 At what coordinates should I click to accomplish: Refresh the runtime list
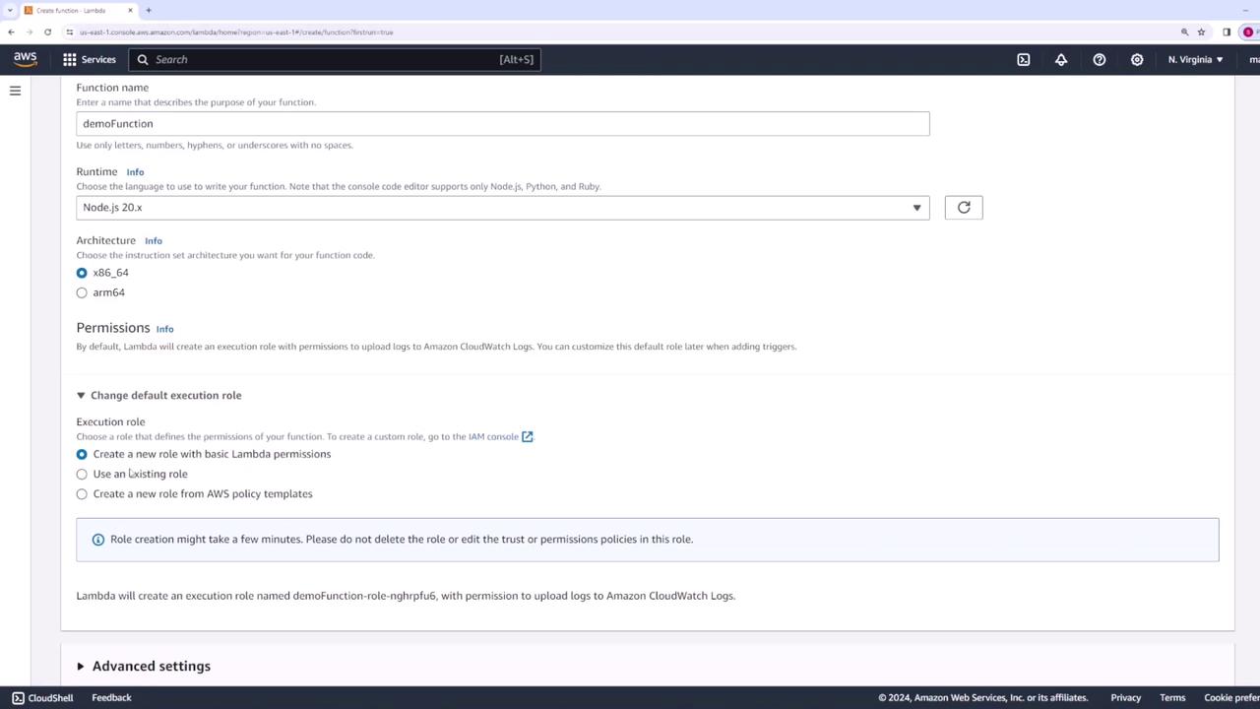(964, 207)
